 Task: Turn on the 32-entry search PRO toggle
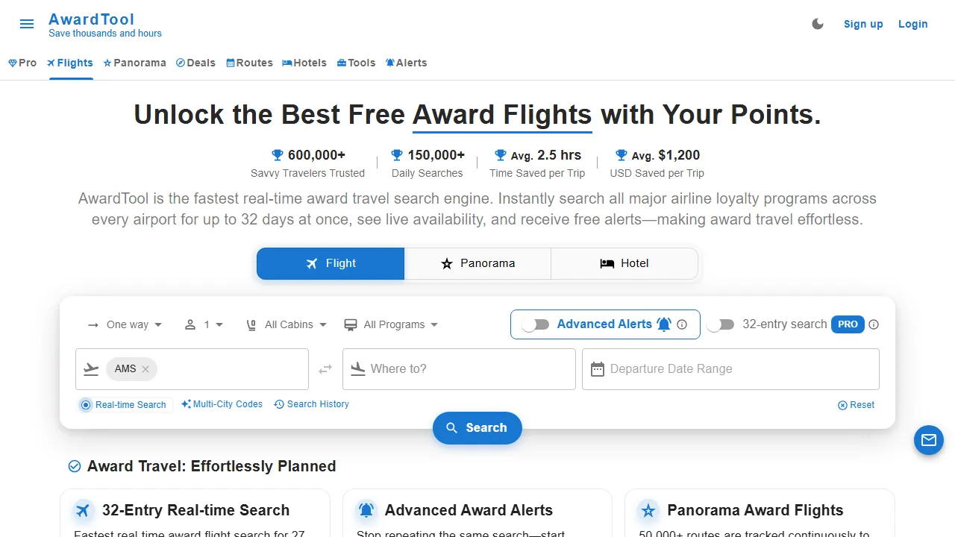pyautogui.click(x=720, y=324)
